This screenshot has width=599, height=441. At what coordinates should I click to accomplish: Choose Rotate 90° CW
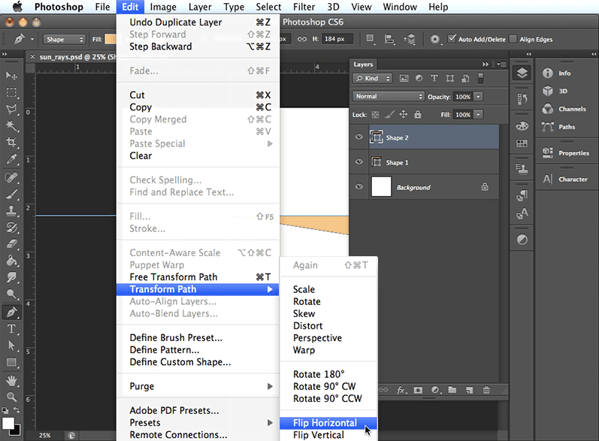coord(328,386)
